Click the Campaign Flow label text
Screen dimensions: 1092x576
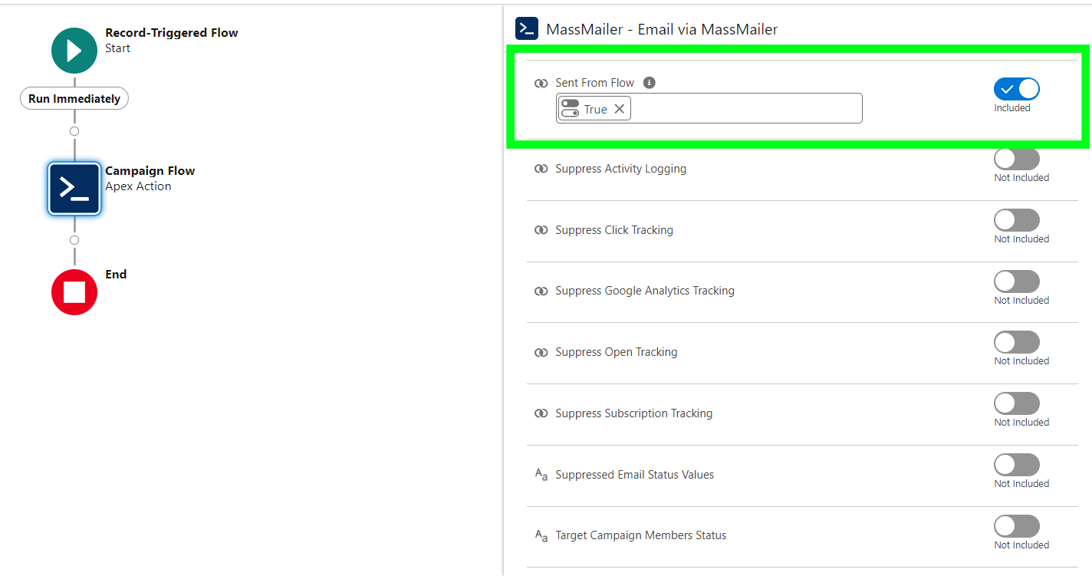click(150, 171)
